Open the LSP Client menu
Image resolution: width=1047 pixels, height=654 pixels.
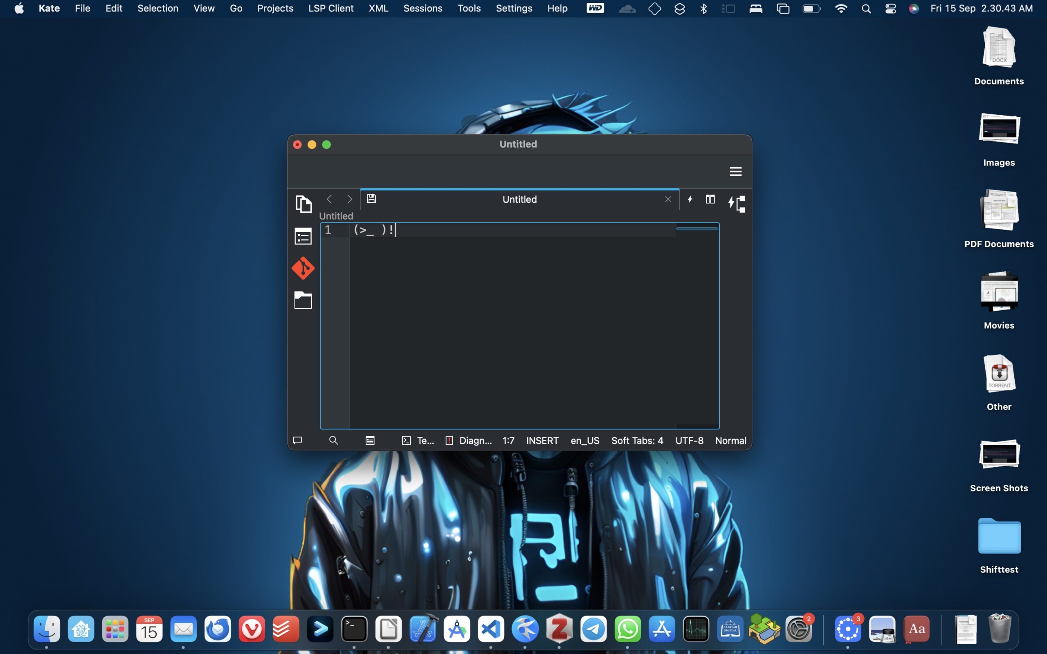pos(330,8)
